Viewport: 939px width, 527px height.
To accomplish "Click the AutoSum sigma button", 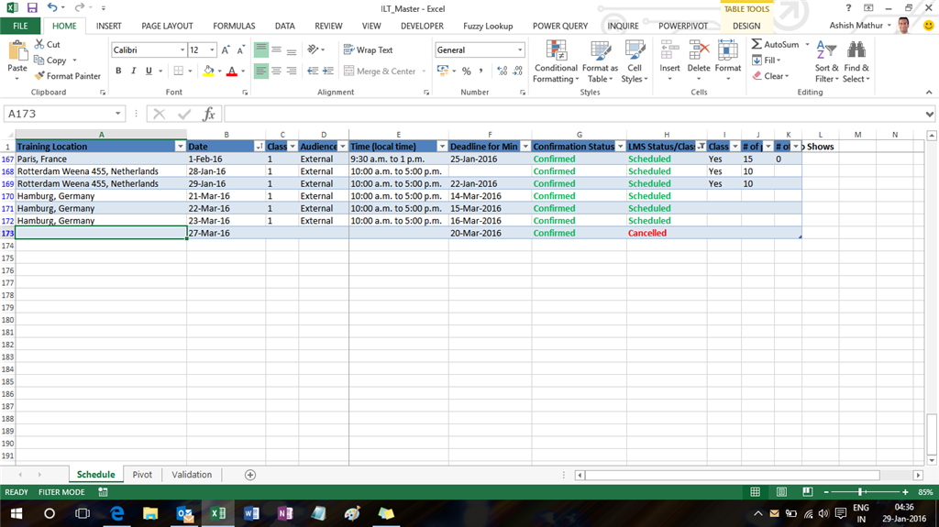I will point(776,44).
